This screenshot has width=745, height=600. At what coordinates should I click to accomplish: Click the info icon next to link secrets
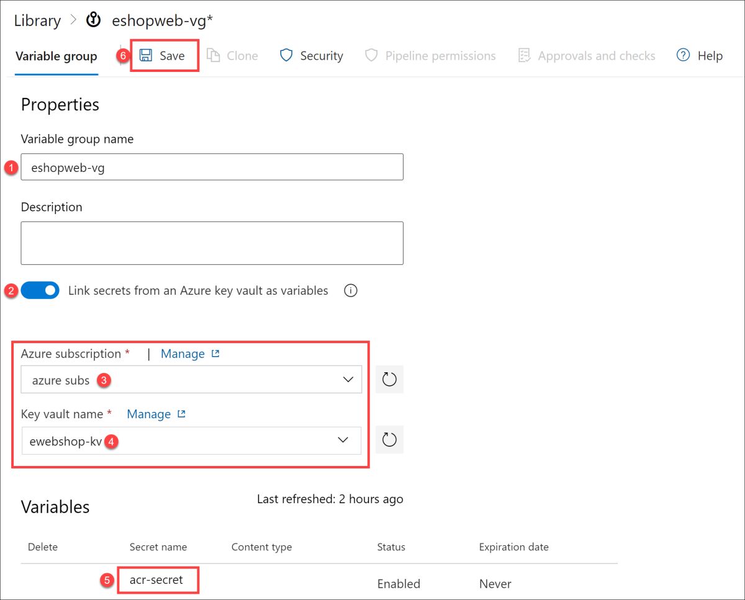pos(351,290)
